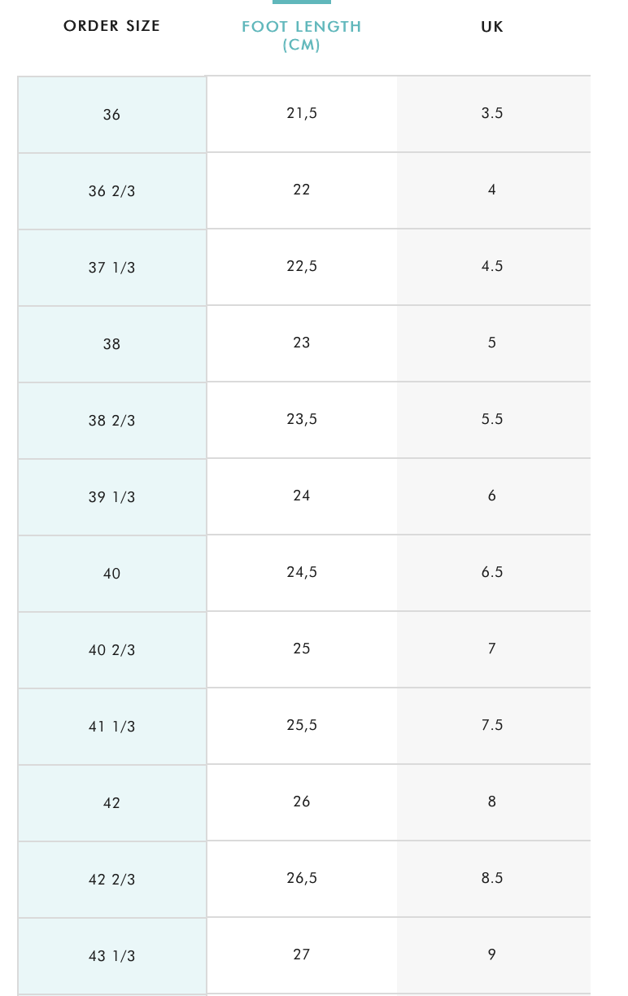The image size is (628, 996).
Task: Click the Order Size column heading
Action: click(x=111, y=26)
